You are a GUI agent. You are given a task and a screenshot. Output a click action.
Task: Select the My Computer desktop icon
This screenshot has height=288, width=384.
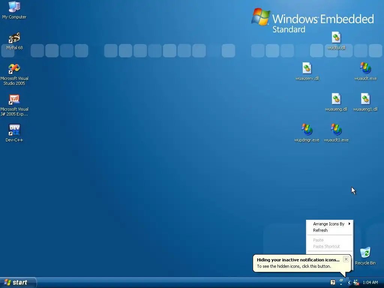point(14,10)
